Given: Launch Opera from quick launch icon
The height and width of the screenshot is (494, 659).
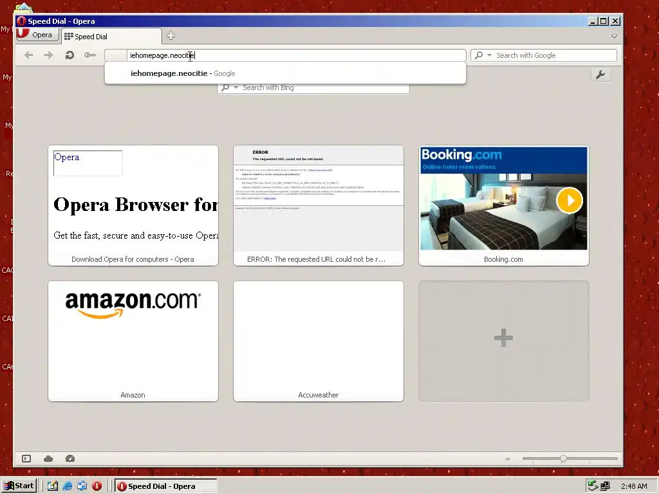Looking at the screenshot, I should pyautogui.click(x=97, y=486).
